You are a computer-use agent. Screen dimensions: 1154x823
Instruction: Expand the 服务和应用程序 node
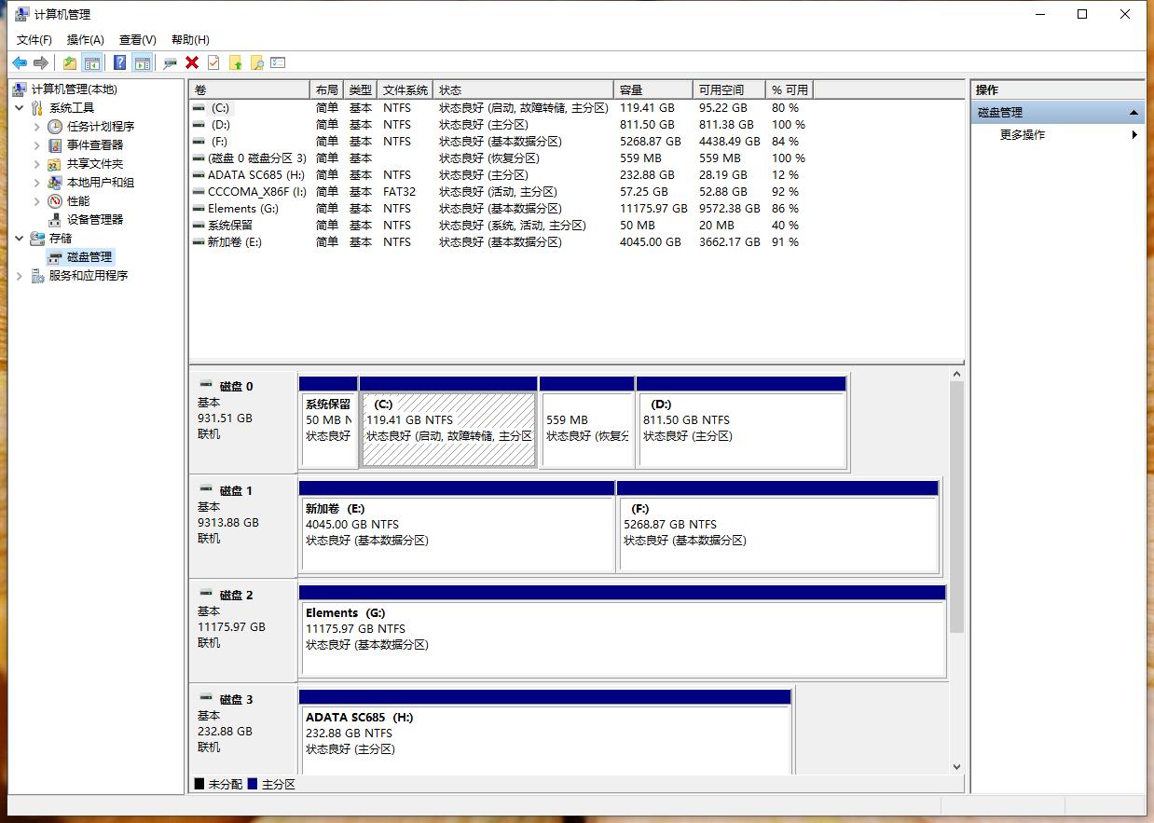20,276
